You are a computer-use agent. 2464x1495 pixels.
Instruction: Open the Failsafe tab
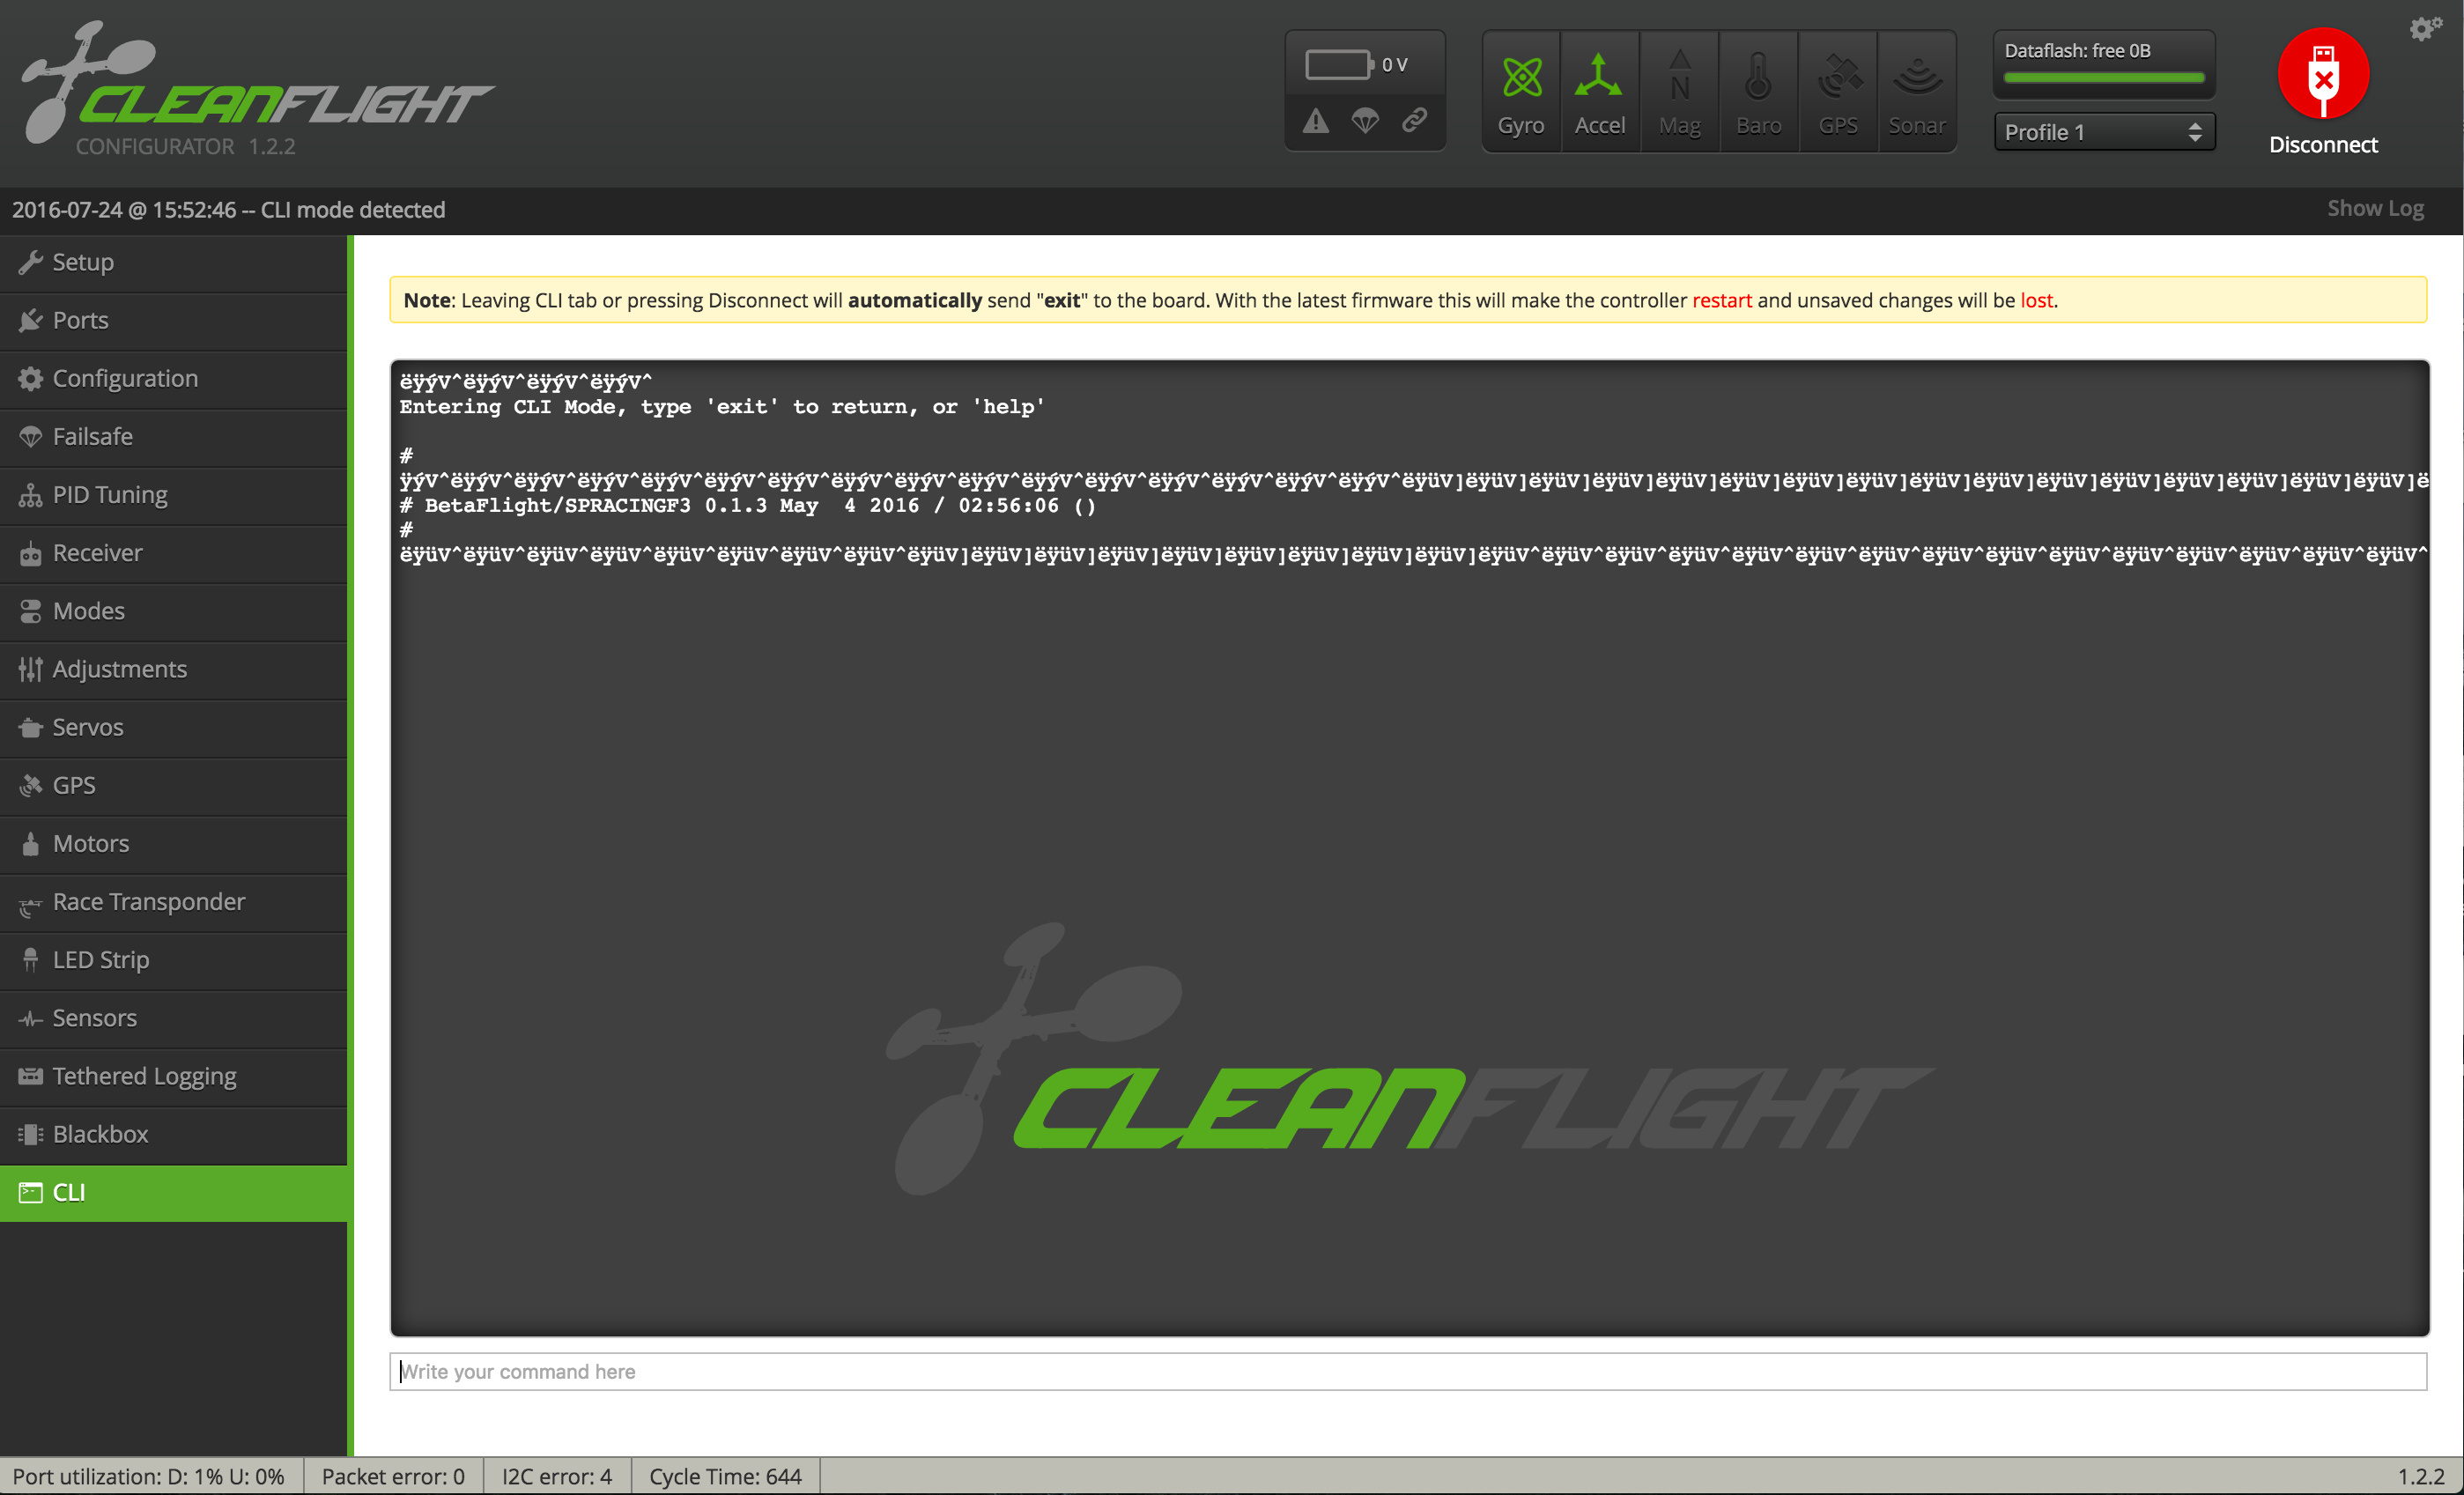pos(174,437)
